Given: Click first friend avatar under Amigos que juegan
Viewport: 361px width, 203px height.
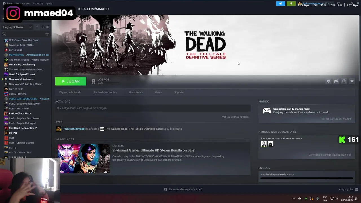Looking at the screenshot, I should 264,144.
